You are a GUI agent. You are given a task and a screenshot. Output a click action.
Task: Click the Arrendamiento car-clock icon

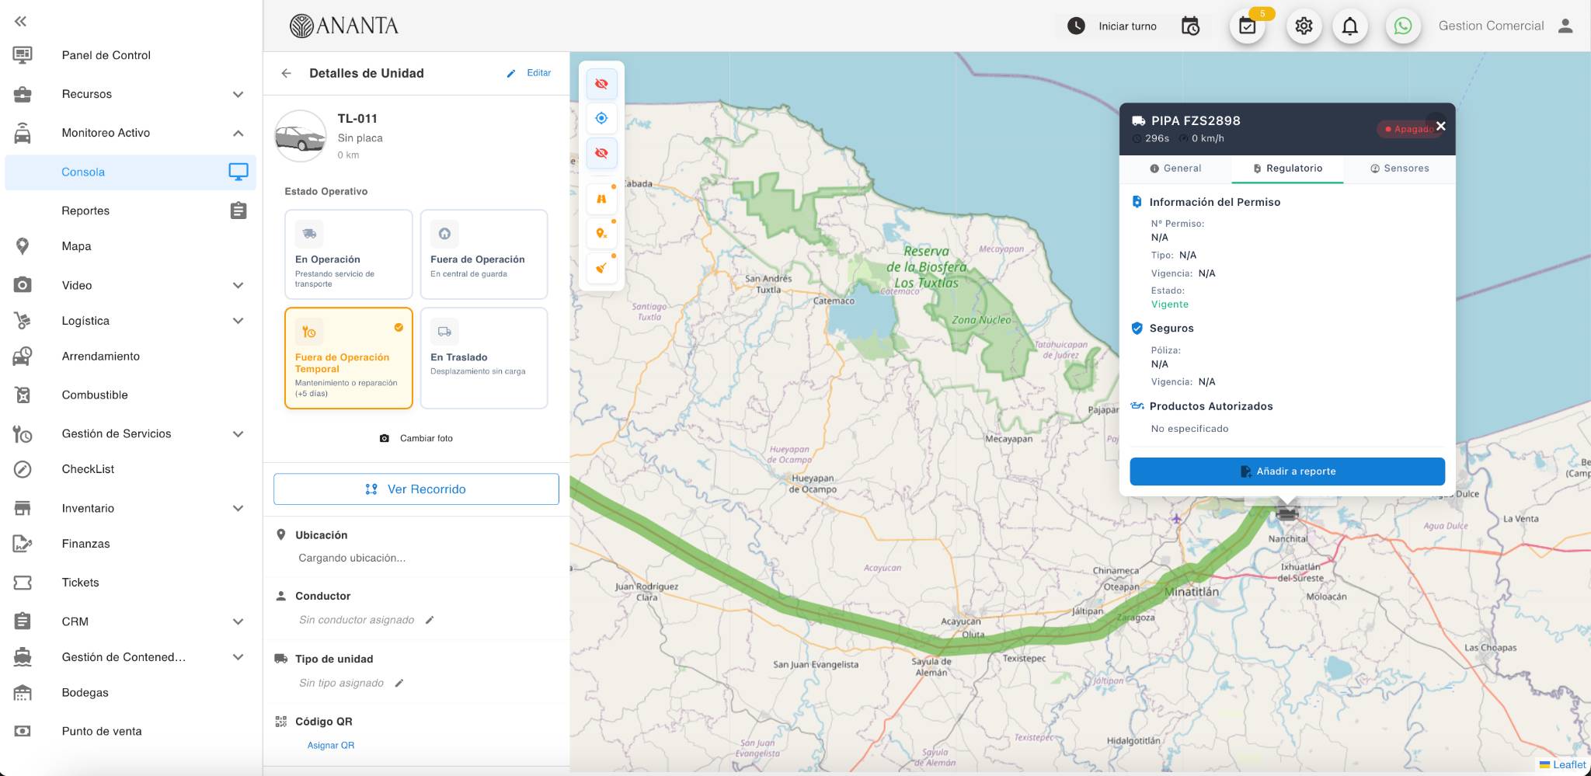[x=23, y=356]
